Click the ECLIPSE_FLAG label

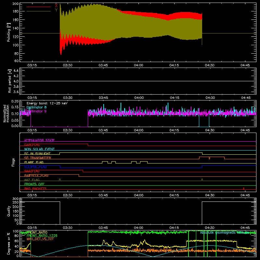(35, 167)
